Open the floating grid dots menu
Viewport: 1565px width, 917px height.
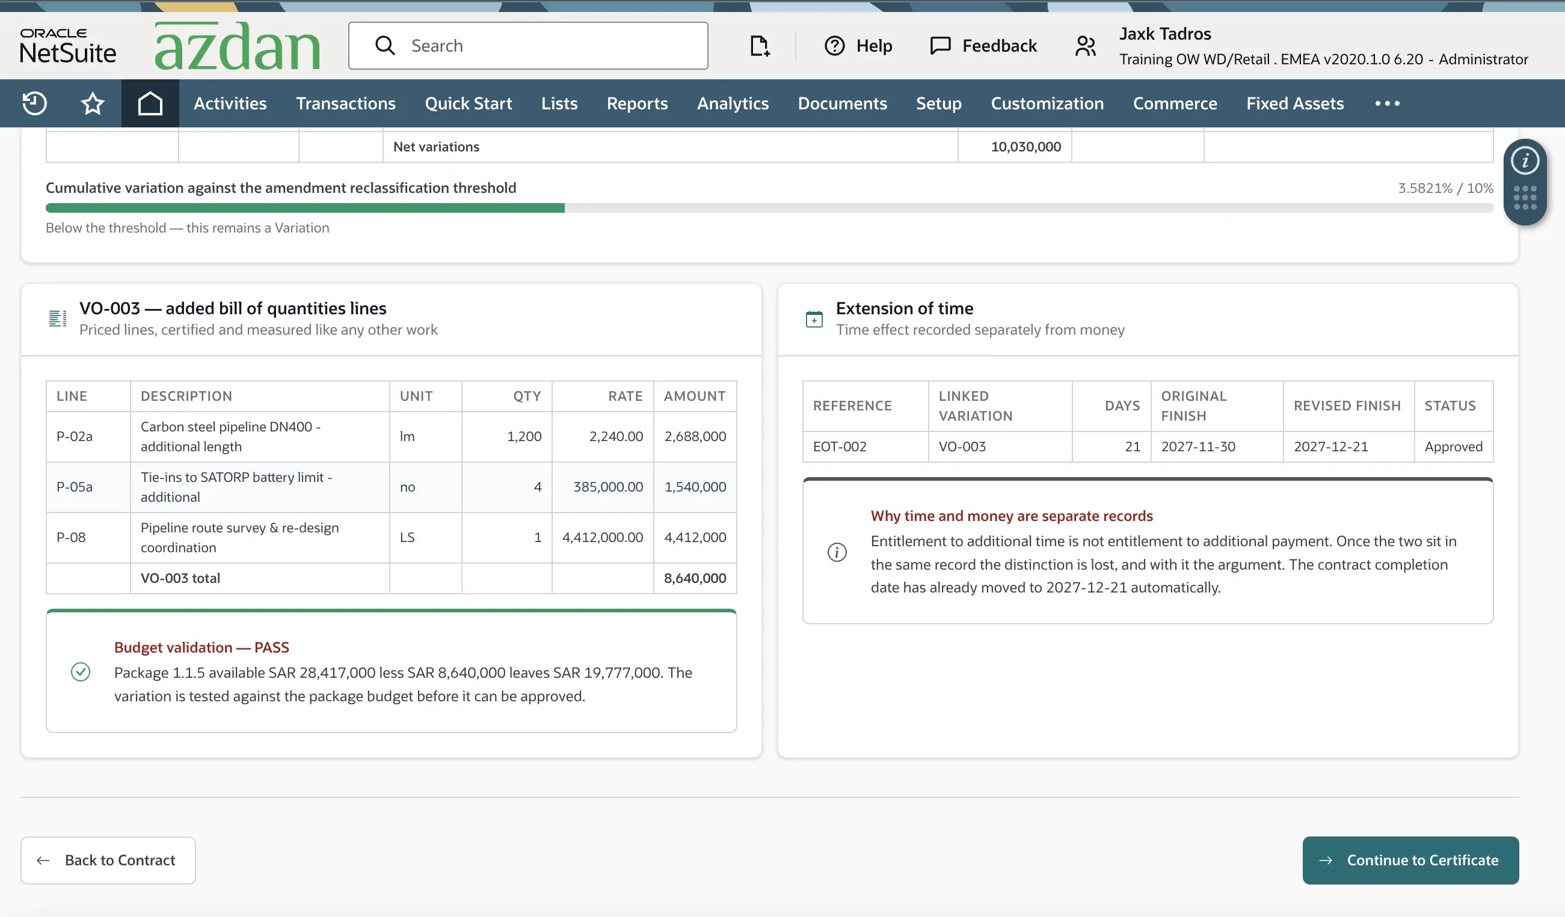click(x=1525, y=198)
